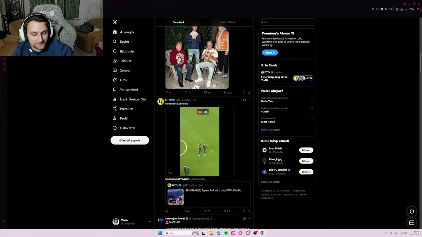Screen dimensions: 422x237
Task: Reply to top photo post with 61 replies
Action: point(168,92)
